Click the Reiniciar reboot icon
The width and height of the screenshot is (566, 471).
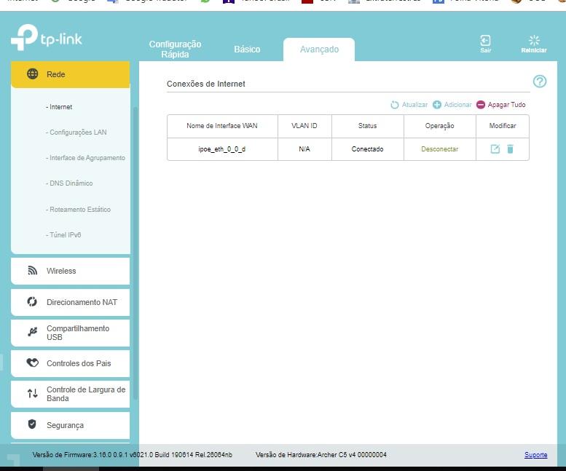[x=534, y=43]
